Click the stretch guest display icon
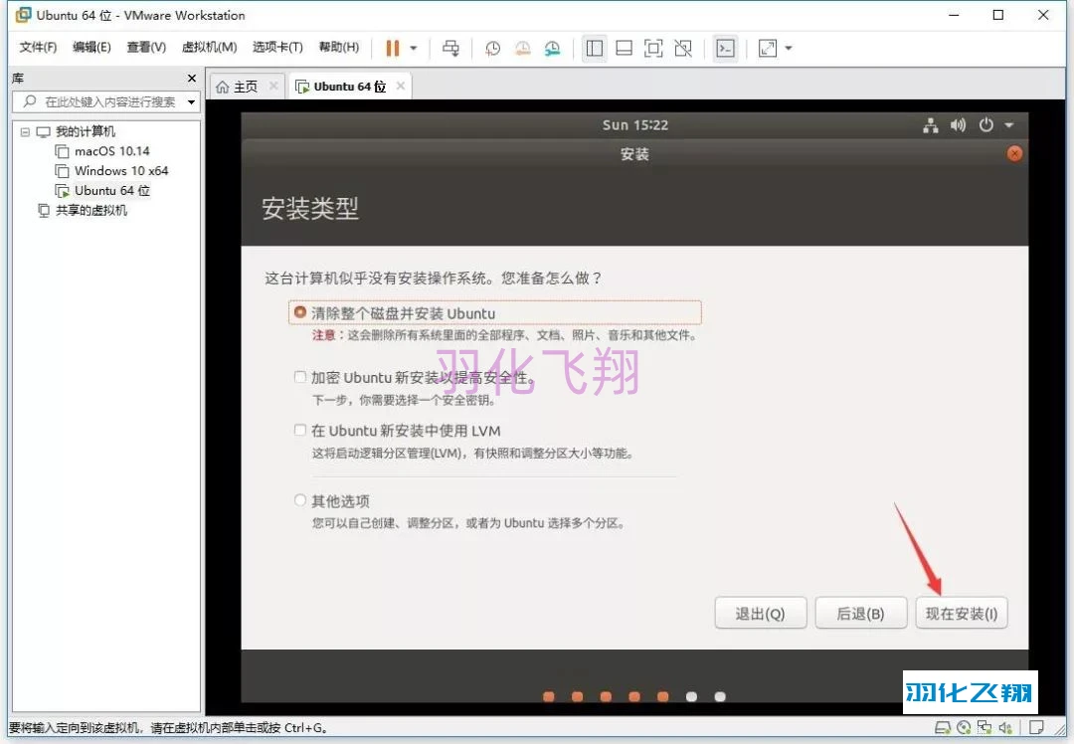The image size is (1074, 744). pyautogui.click(x=768, y=48)
